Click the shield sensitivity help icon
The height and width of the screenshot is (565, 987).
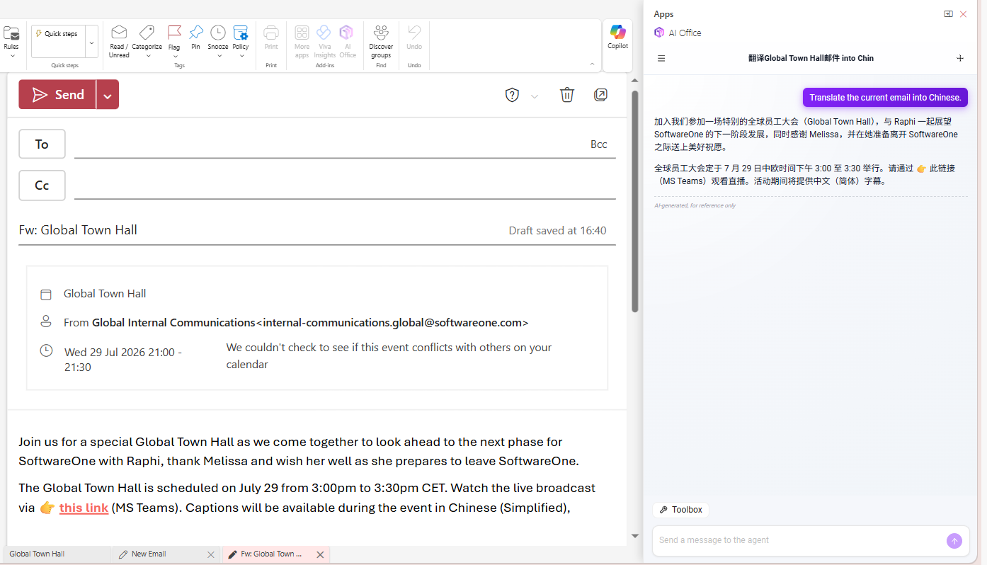(x=512, y=95)
